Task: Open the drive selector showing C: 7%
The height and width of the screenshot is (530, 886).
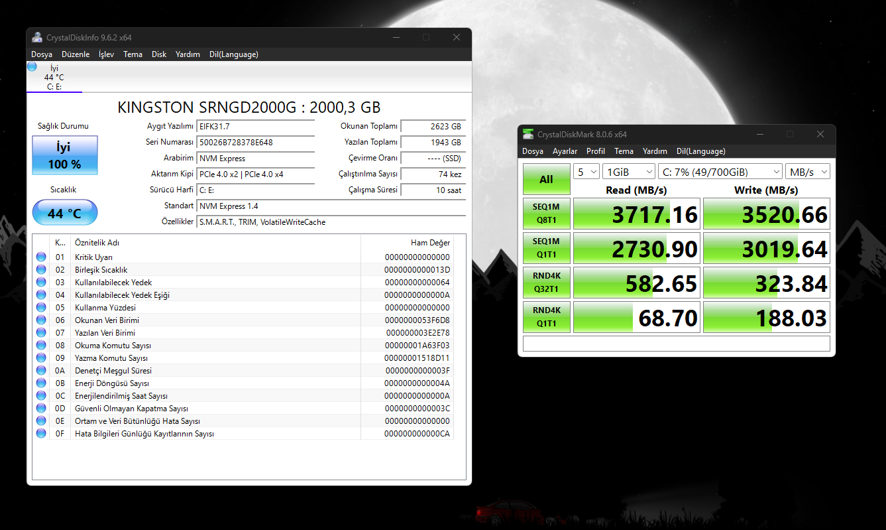Action: pyautogui.click(x=720, y=172)
